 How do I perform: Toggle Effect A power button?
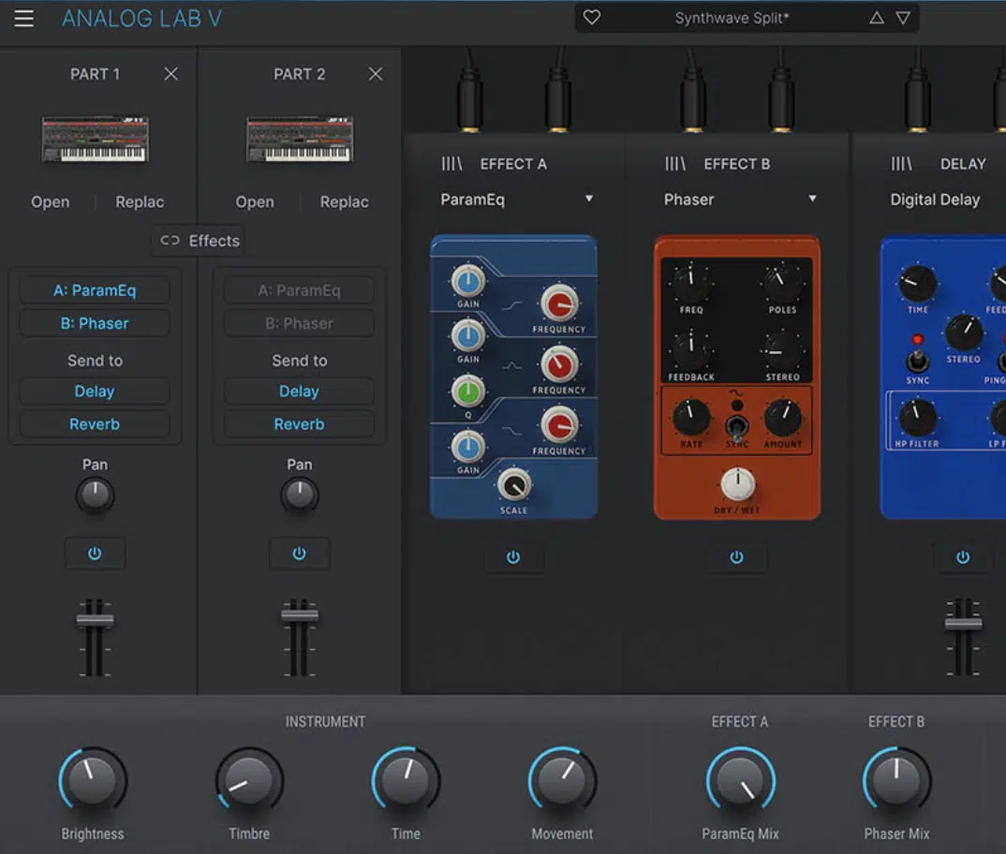click(513, 557)
